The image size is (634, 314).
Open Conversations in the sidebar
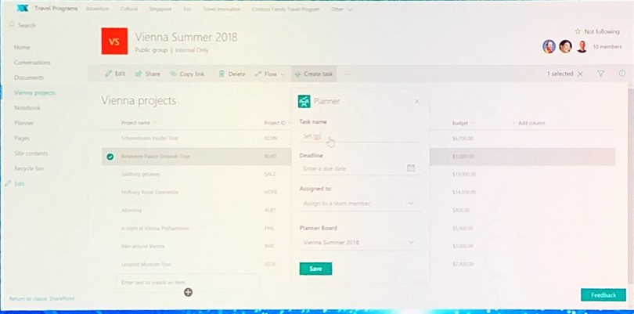32,63
